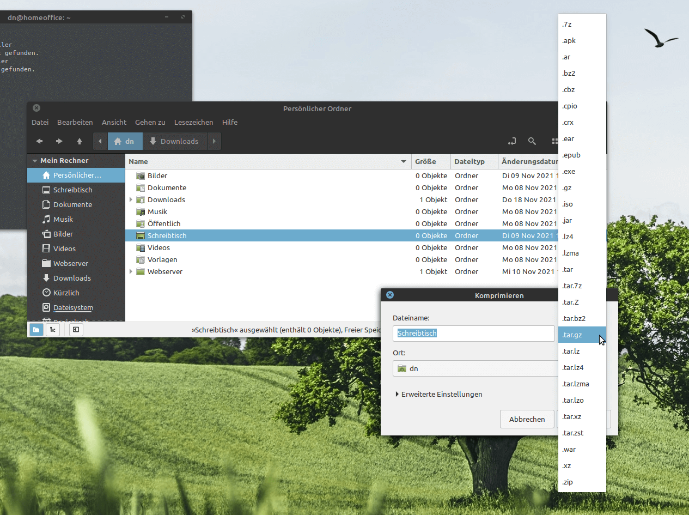The width and height of the screenshot is (689, 515).
Task: Open the file search magnifier icon
Action: [x=532, y=141]
